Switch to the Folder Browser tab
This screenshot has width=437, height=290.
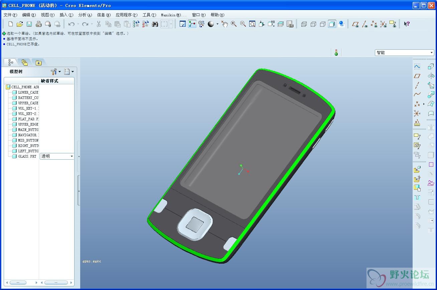(25, 62)
